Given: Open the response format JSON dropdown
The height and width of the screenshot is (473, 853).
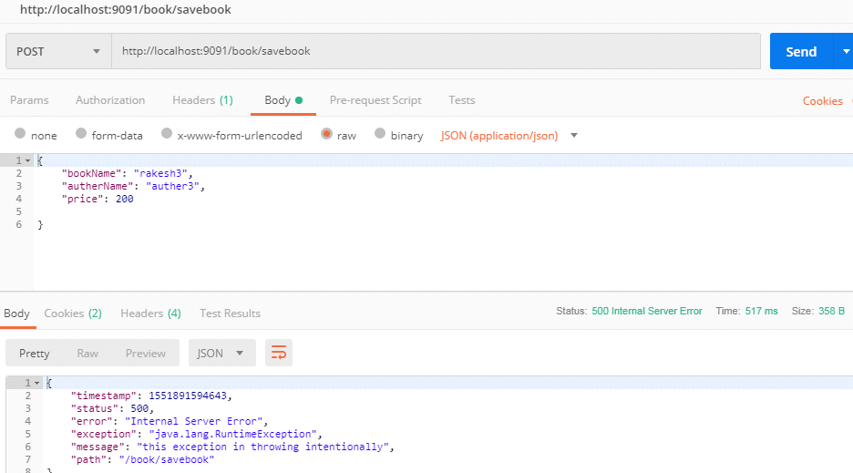Looking at the screenshot, I should coord(221,353).
